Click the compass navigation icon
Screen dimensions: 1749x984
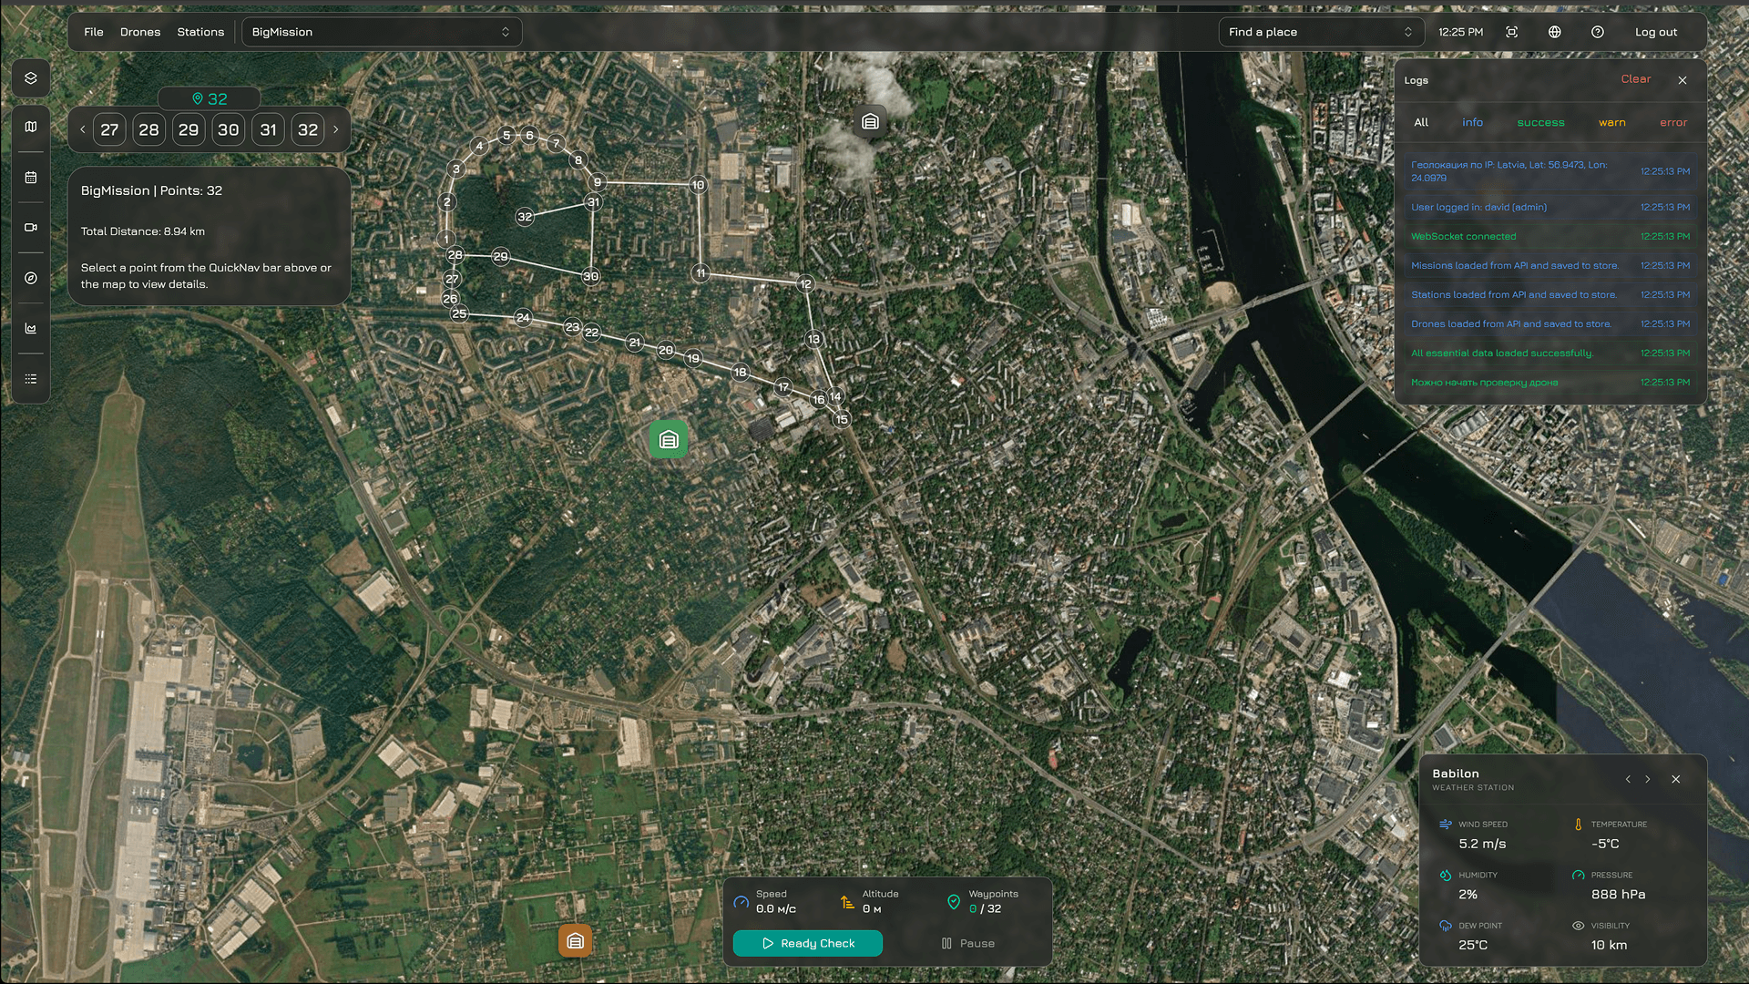pyautogui.click(x=31, y=278)
